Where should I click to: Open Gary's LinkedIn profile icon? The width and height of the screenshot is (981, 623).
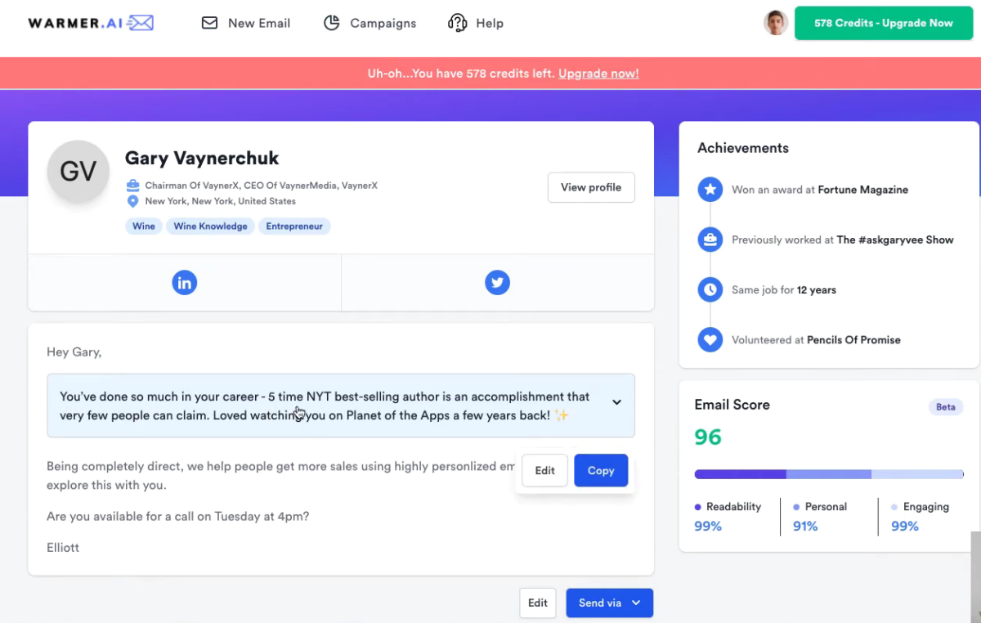click(185, 283)
